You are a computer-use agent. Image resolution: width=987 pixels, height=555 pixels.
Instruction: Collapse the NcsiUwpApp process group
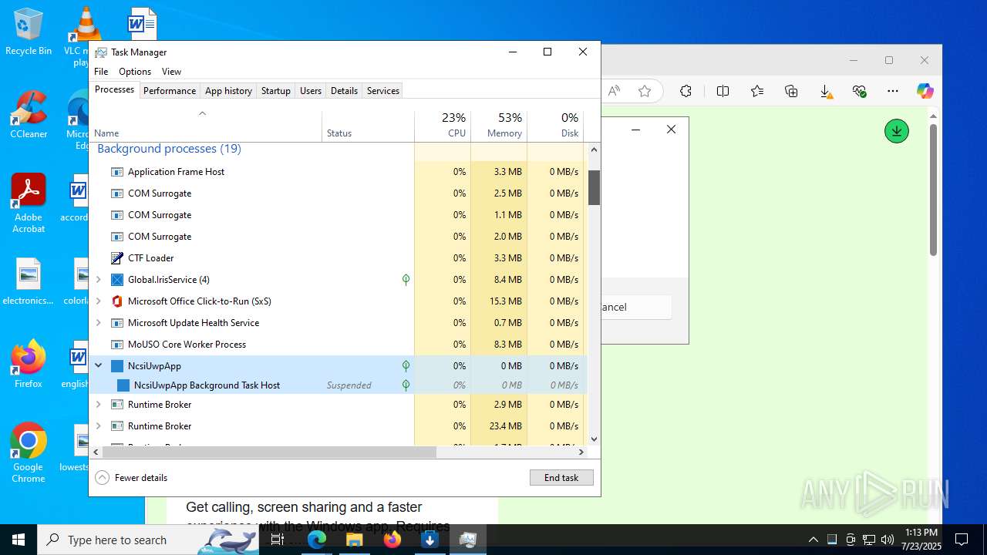click(99, 366)
